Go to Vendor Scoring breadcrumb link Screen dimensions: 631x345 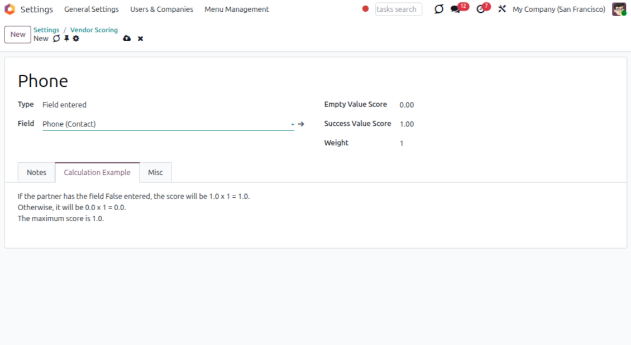(94, 30)
